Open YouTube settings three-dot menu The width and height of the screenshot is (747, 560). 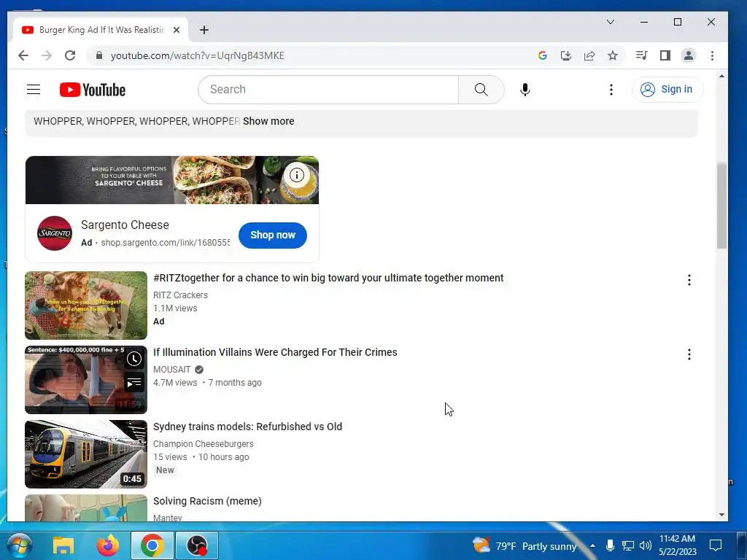(611, 90)
